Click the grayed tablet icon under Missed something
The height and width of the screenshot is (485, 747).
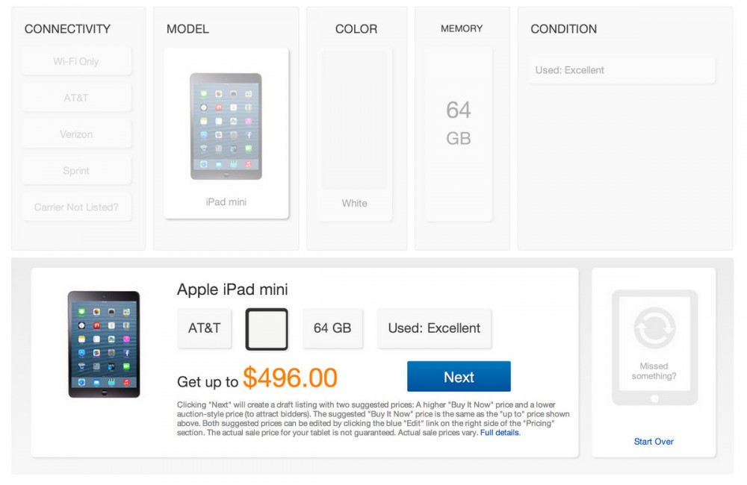[654, 347]
